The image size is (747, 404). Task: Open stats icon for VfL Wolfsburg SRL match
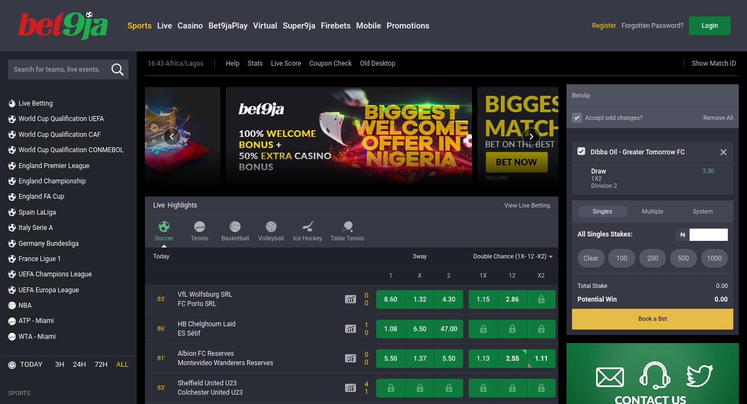point(351,299)
